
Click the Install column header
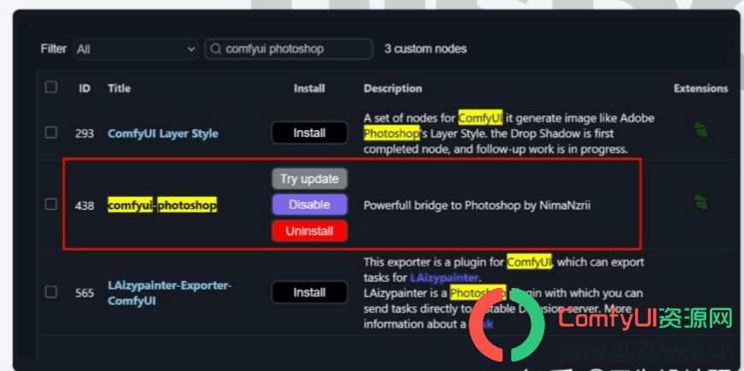tap(309, 88)
